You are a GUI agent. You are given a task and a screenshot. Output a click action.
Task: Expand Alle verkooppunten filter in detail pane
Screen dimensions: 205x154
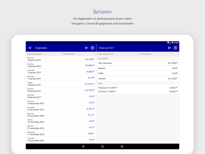click(105, 54)
